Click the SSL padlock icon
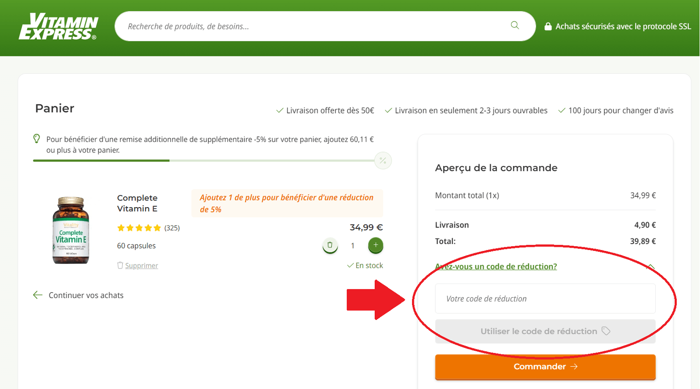This screenshot has height=389, width=700. coord(548,27)
